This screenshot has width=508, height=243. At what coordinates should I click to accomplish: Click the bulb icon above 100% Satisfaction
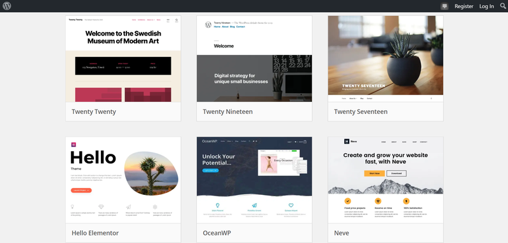point(406,201)
